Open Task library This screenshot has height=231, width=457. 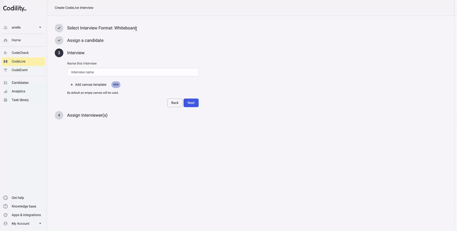(20, 100)
